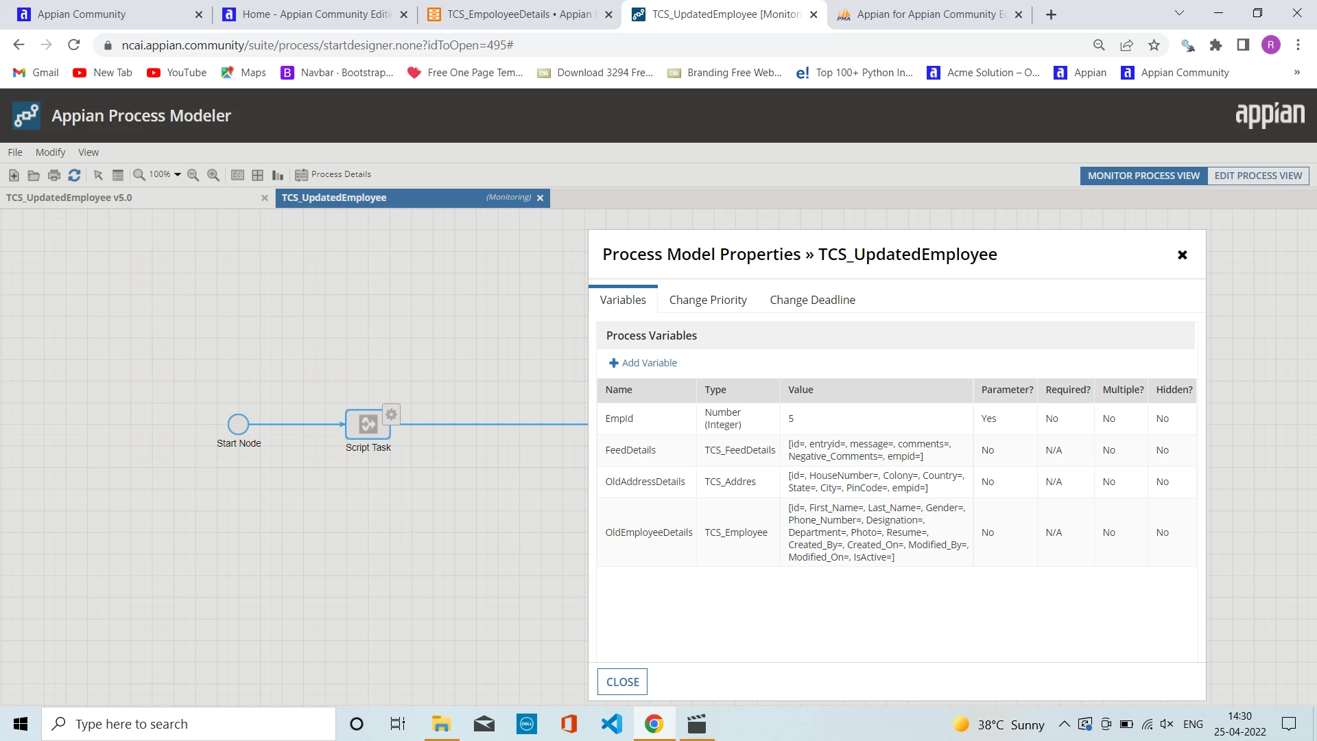Click the Add Variable link
The image size is (1317, 741).
pyautogui.click(x=643, y=363)
